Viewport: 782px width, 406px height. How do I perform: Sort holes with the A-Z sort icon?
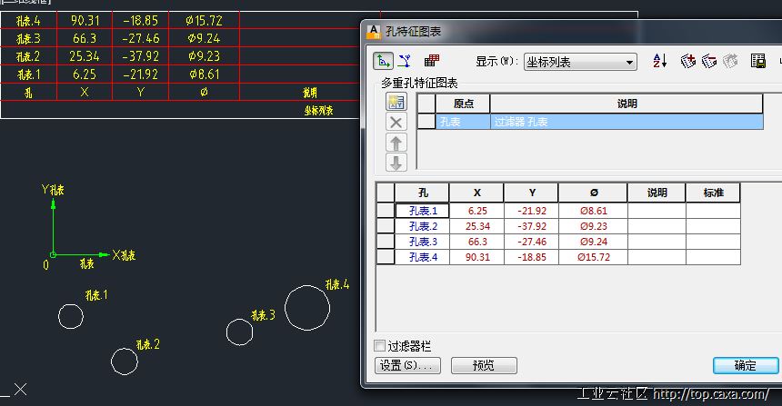[x=660, y=62]
